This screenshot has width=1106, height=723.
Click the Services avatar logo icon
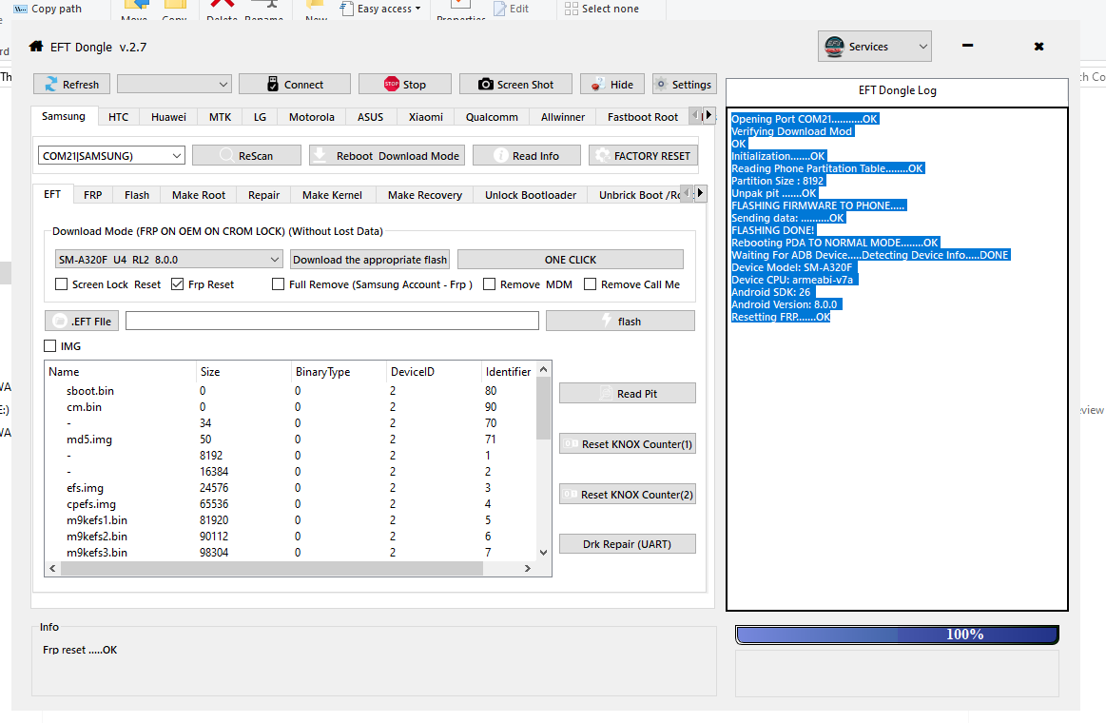pyautogui.click(x=834, y=47)
